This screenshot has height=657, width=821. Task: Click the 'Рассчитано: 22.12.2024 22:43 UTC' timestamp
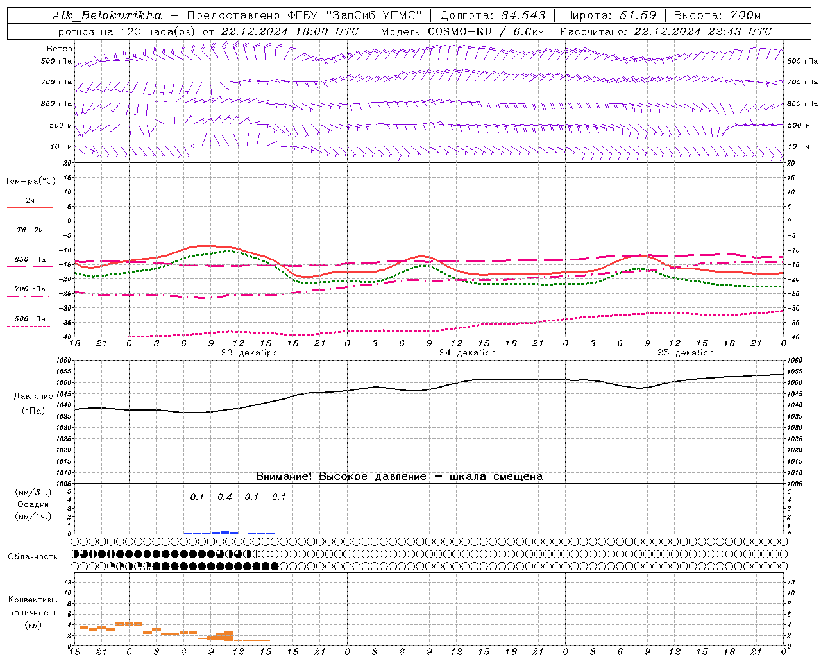pyautogui.click(x=666, y=31)
